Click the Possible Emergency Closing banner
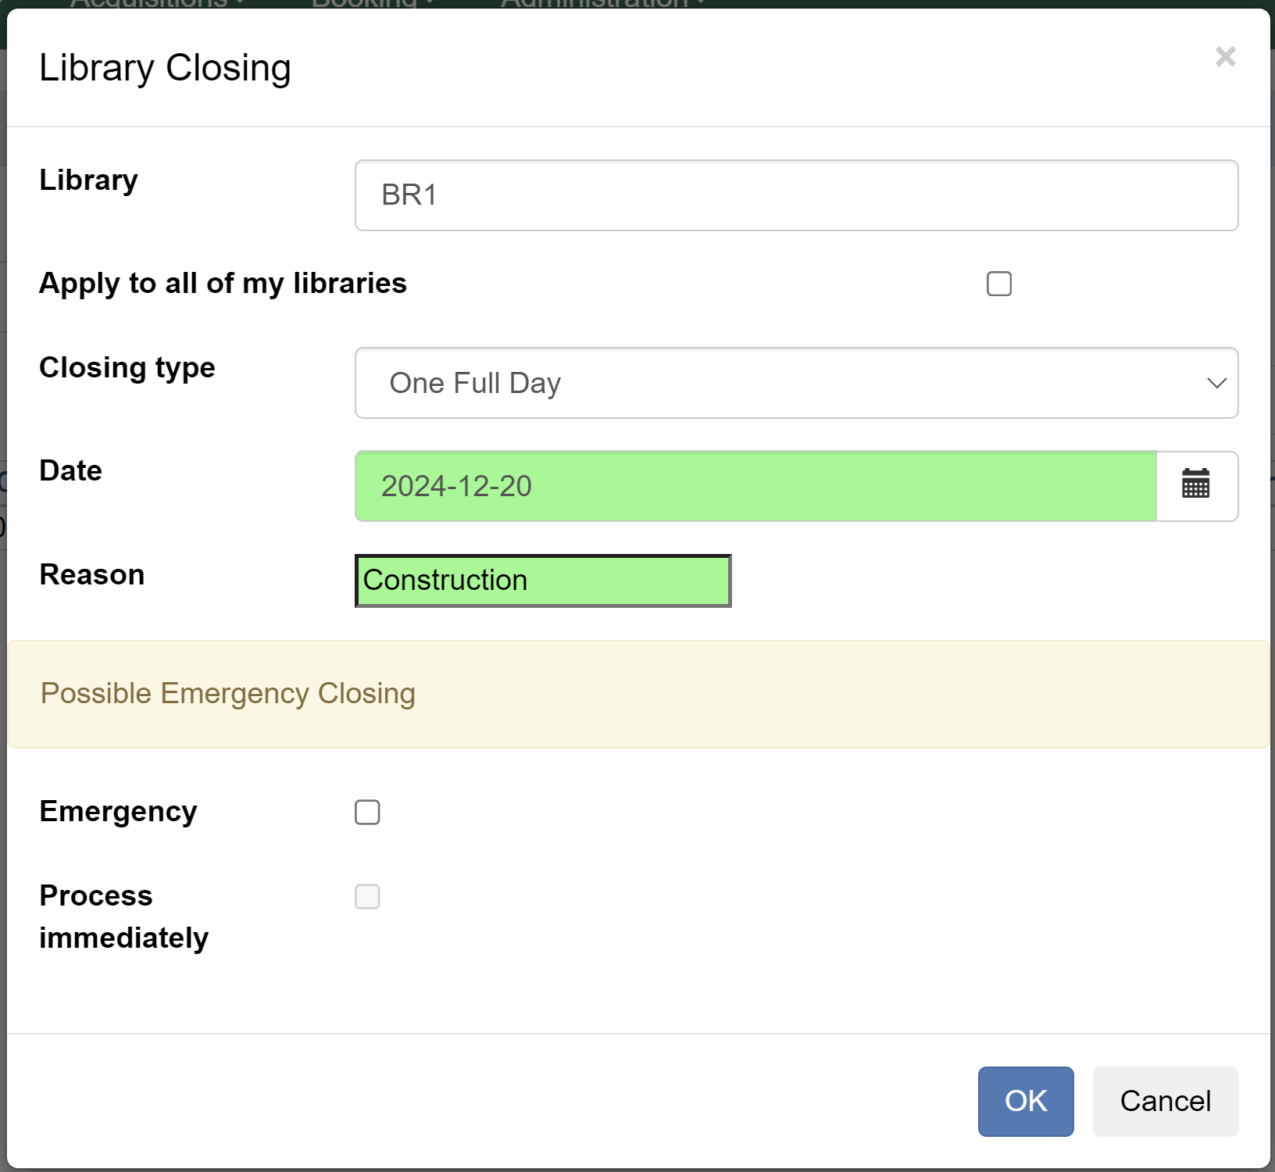Image resolution: width=1275 pixels, height=1172 pixels. point(228,693)
